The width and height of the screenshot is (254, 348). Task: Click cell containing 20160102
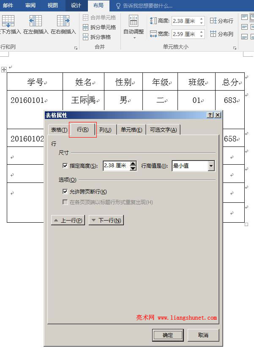pos(25,139)
